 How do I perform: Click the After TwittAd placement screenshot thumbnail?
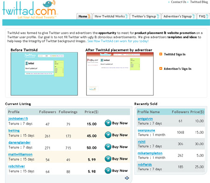pyautogui.click(x=120, y=74)
